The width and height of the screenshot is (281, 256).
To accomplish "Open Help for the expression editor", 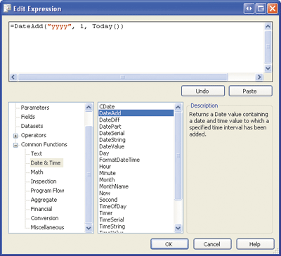I will coord(255,244).
